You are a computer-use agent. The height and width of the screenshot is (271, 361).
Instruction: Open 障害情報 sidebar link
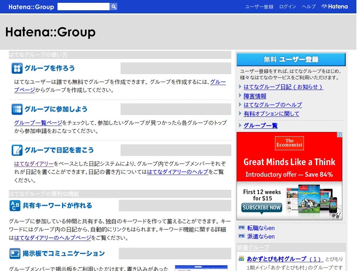(255, 96)
